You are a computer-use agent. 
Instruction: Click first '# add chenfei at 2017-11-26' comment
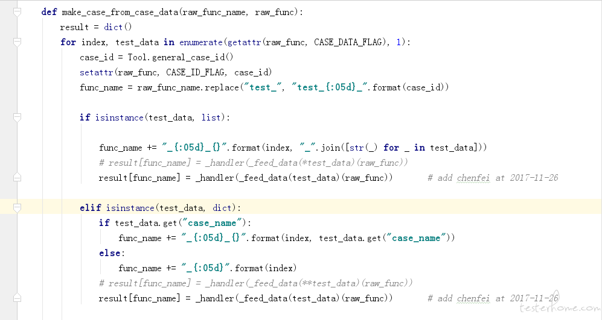pos(493,178)
